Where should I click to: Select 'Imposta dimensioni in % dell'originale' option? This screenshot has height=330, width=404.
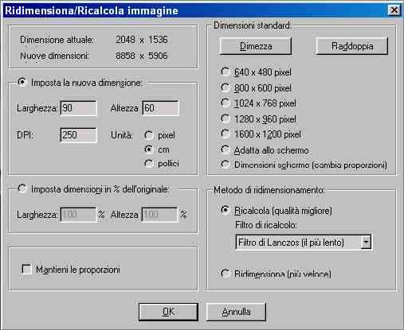(22, 188)
